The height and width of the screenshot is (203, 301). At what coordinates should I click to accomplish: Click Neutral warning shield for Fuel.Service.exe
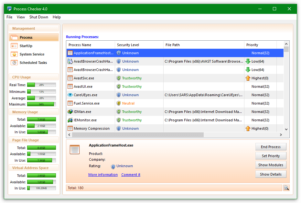[119, 103]
